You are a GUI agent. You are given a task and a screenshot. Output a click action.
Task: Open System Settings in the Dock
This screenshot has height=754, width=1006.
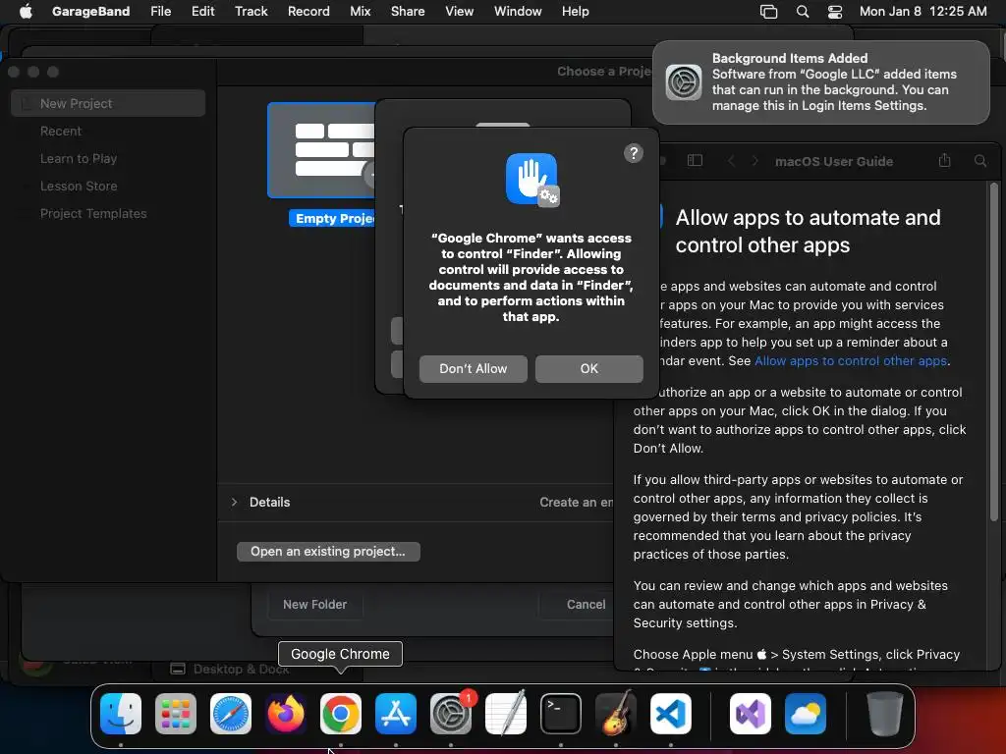[x=450, y=714]
